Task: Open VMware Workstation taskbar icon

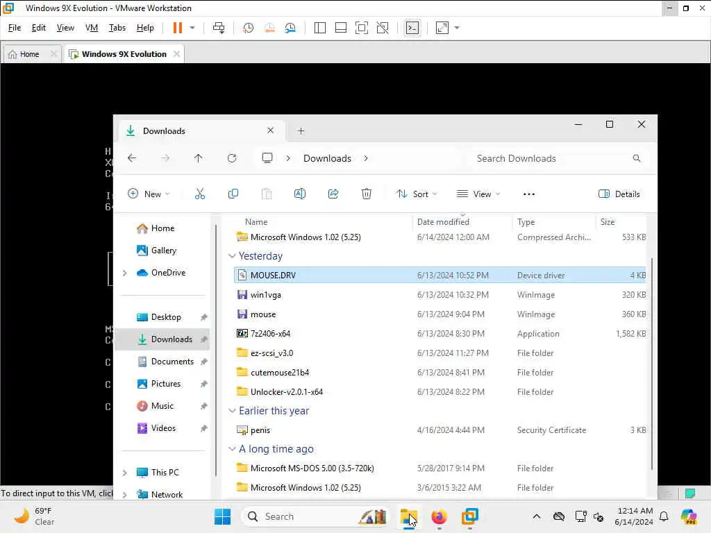Action: tap(470, 516)
